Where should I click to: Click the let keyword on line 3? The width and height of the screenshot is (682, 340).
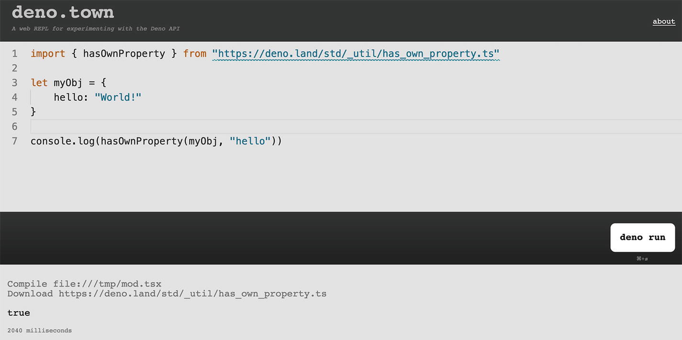38,82
